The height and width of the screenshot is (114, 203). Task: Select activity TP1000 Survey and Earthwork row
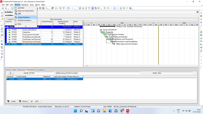coord(45,30)
